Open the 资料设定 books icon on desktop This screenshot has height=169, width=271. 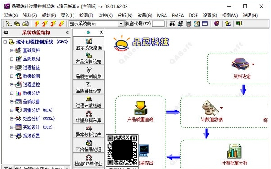point(240,64)
